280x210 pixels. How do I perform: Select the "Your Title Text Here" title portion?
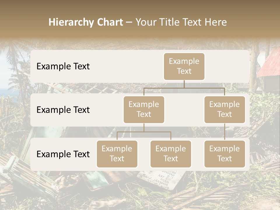(x=181, y=22)
